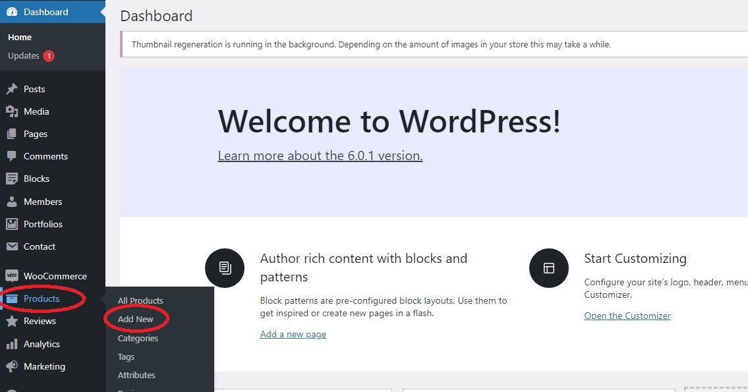Viewport: 748px width, 392px height.
Task: Click the 'Block patterns are pre-configured' paragraph
Action: coord(384,307)
